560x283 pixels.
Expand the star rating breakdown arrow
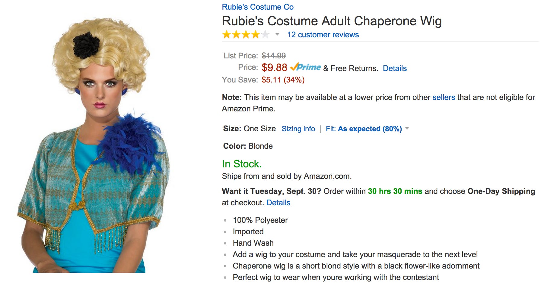[277, 34]
